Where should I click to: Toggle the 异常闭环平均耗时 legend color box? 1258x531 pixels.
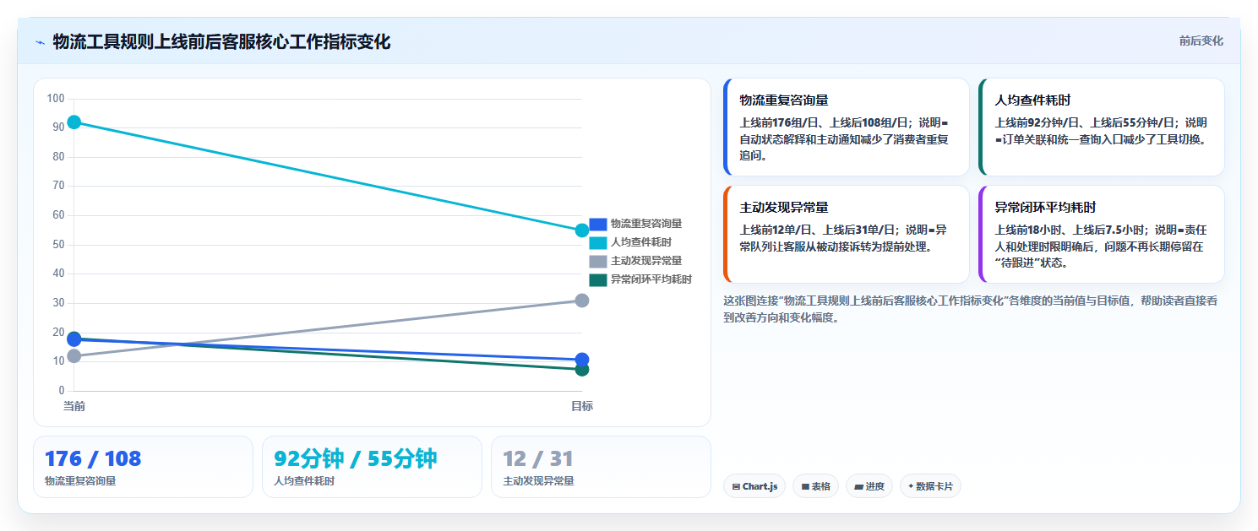tap(598, 279)
